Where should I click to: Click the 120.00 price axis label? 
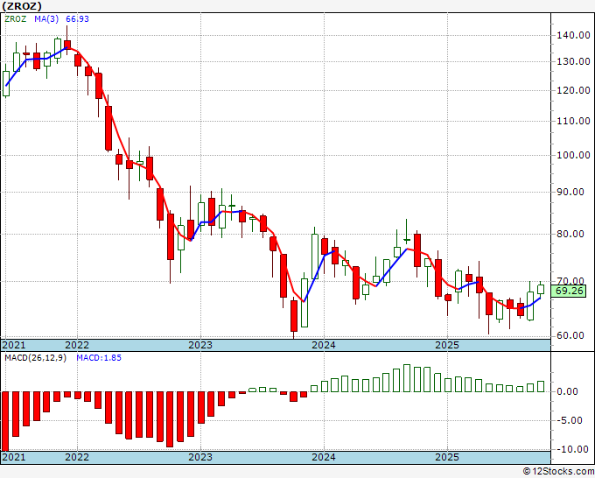pyautogui.click(x=573, y=90)
